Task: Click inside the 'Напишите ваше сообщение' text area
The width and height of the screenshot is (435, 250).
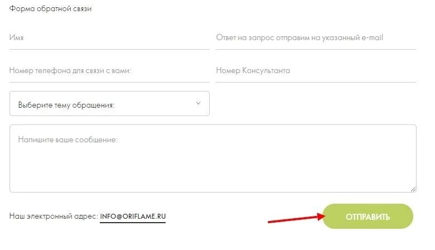Action: point(213,158)
